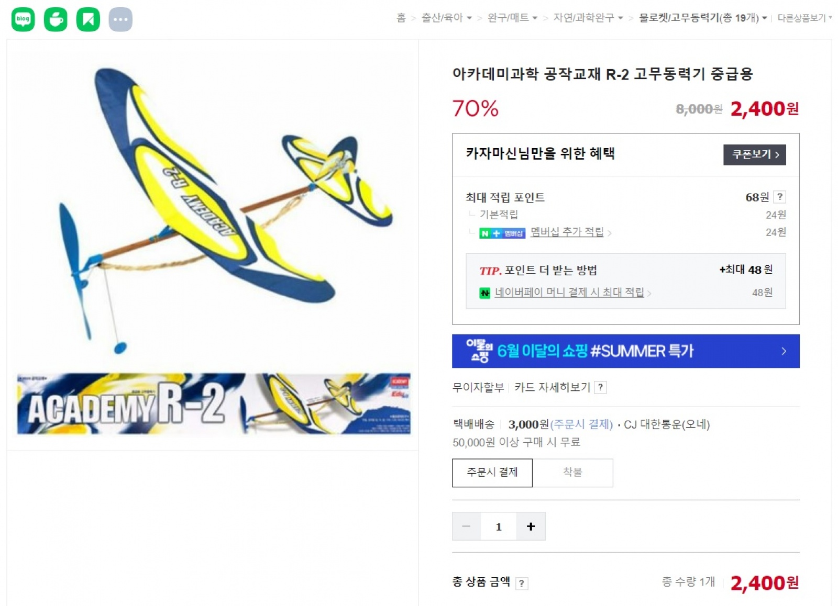Open 멤버십 추가 적립 link
Image resolution: width=838 pixels, height=606 pixels.
click(567, 232)
